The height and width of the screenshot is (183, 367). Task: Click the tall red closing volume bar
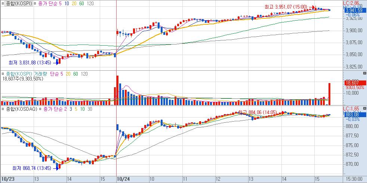click(330, 94)
